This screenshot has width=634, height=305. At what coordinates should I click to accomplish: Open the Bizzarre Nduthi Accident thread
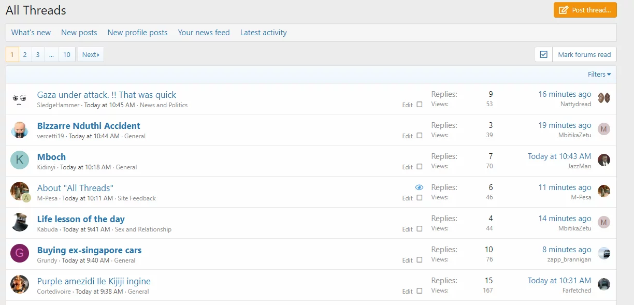tap(89, 126)
